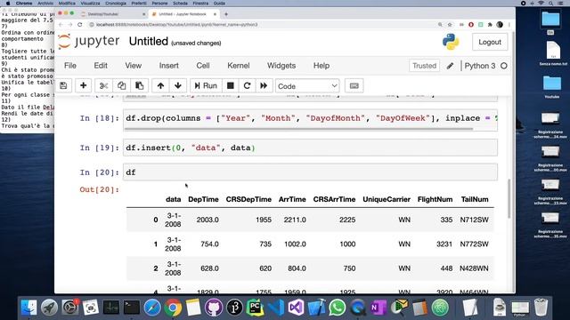Click the FlightNum value 3231
This screenshot has width=570, height=320.
pos(444,244)
